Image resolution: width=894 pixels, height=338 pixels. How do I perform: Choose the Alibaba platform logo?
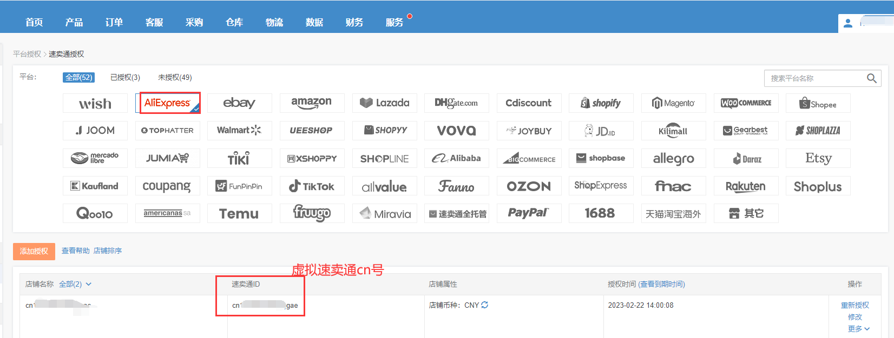pyautogui.click(x=457, y=158)
